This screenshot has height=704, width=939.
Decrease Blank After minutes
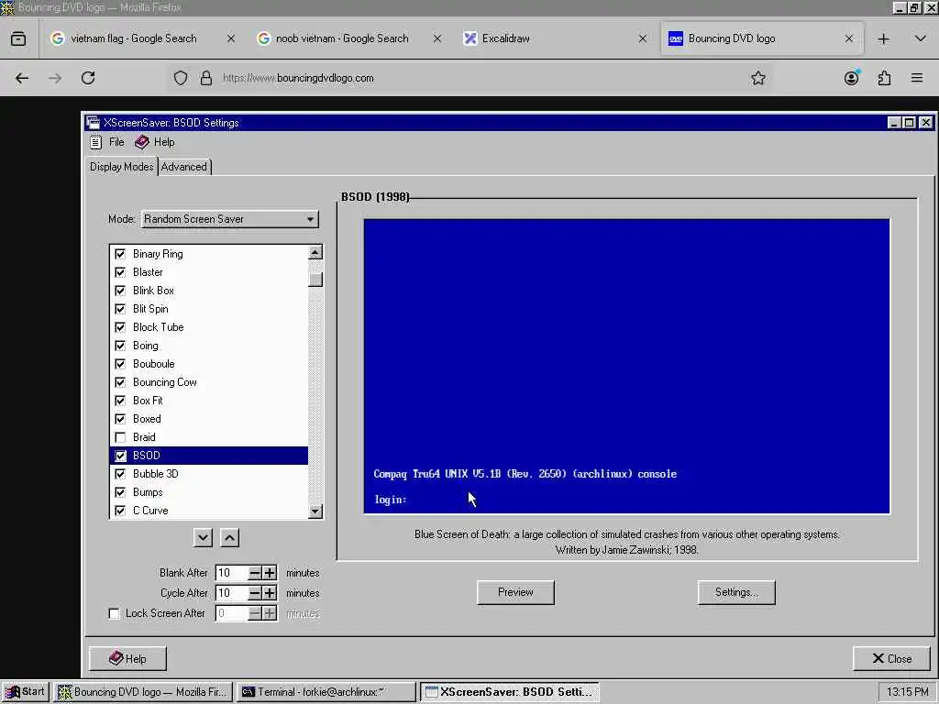[x=255, y=573]
